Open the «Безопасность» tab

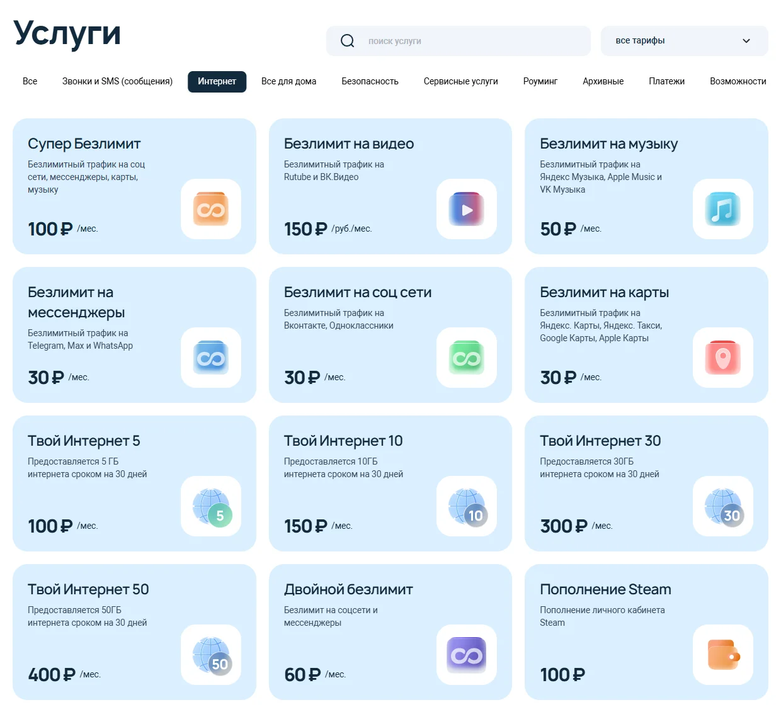(370, 81)
